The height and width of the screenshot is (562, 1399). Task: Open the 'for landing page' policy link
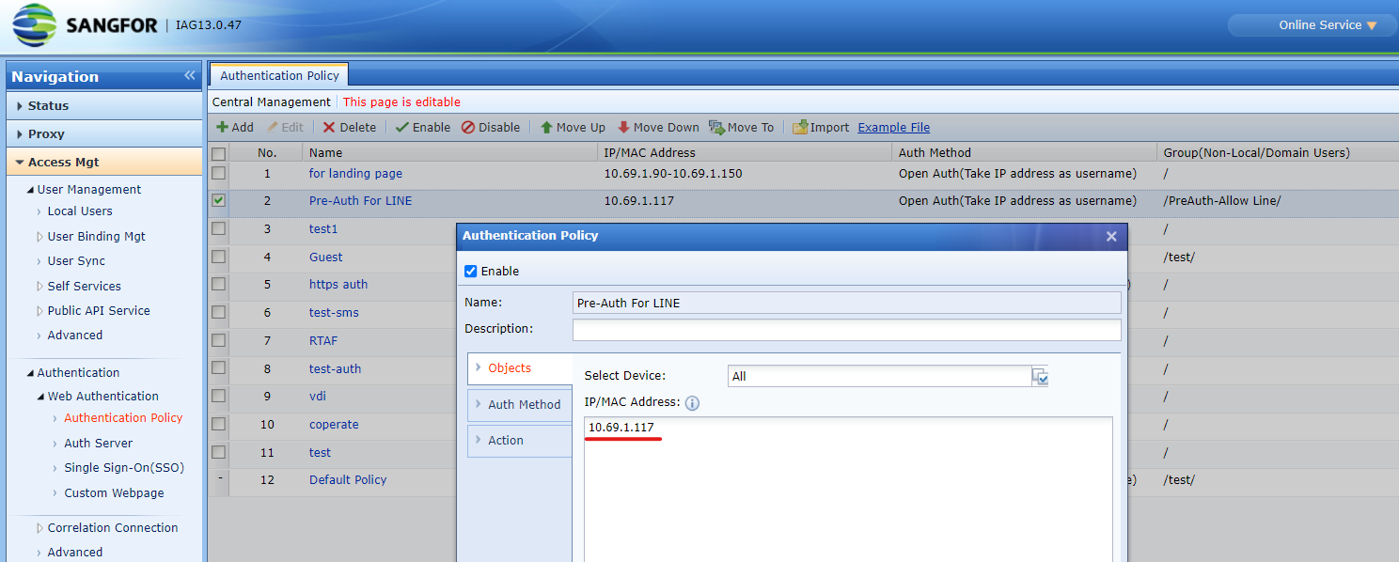(x=355, y=174)
